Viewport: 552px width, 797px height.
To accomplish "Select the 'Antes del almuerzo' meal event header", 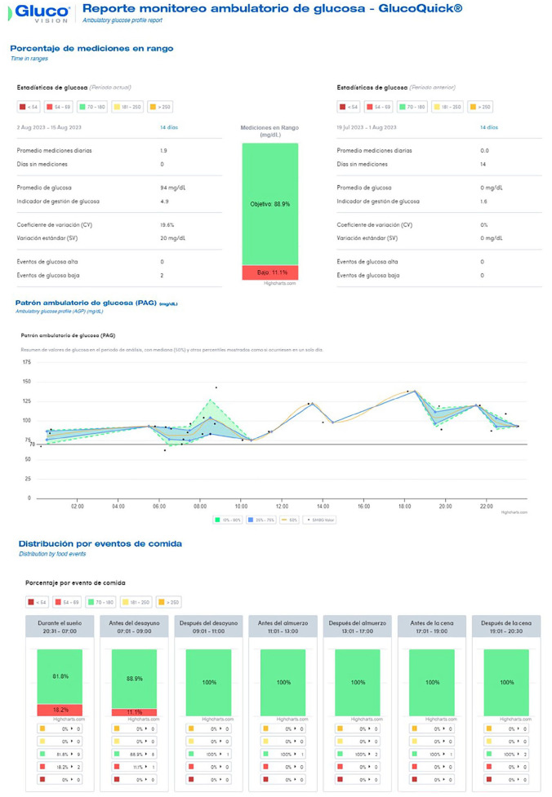I will coord(283,627).
